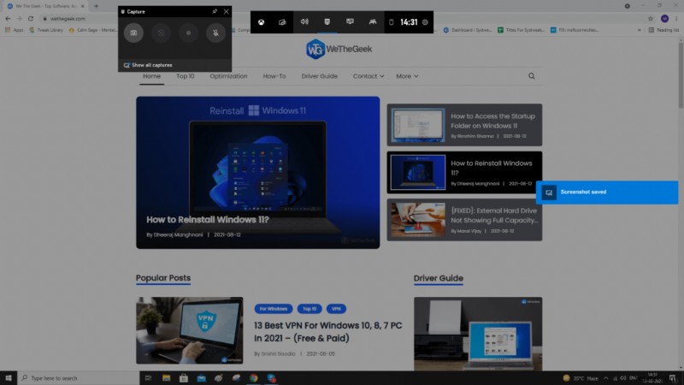Open File Explorer from the taskbar
This screenshot has height=385, width=684.
tap(166, 378)
